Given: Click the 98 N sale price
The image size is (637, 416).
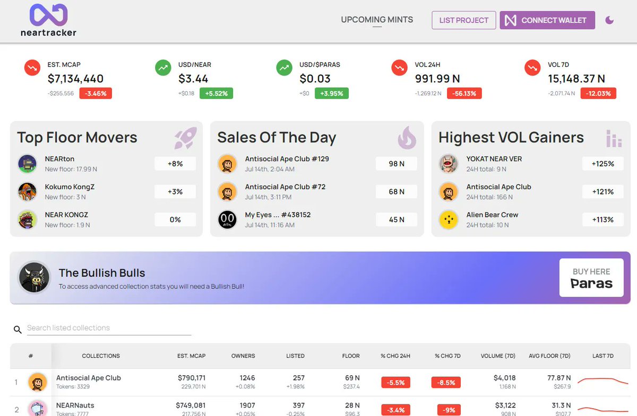Looking at the screenshot, I should (x=397, y=164).
